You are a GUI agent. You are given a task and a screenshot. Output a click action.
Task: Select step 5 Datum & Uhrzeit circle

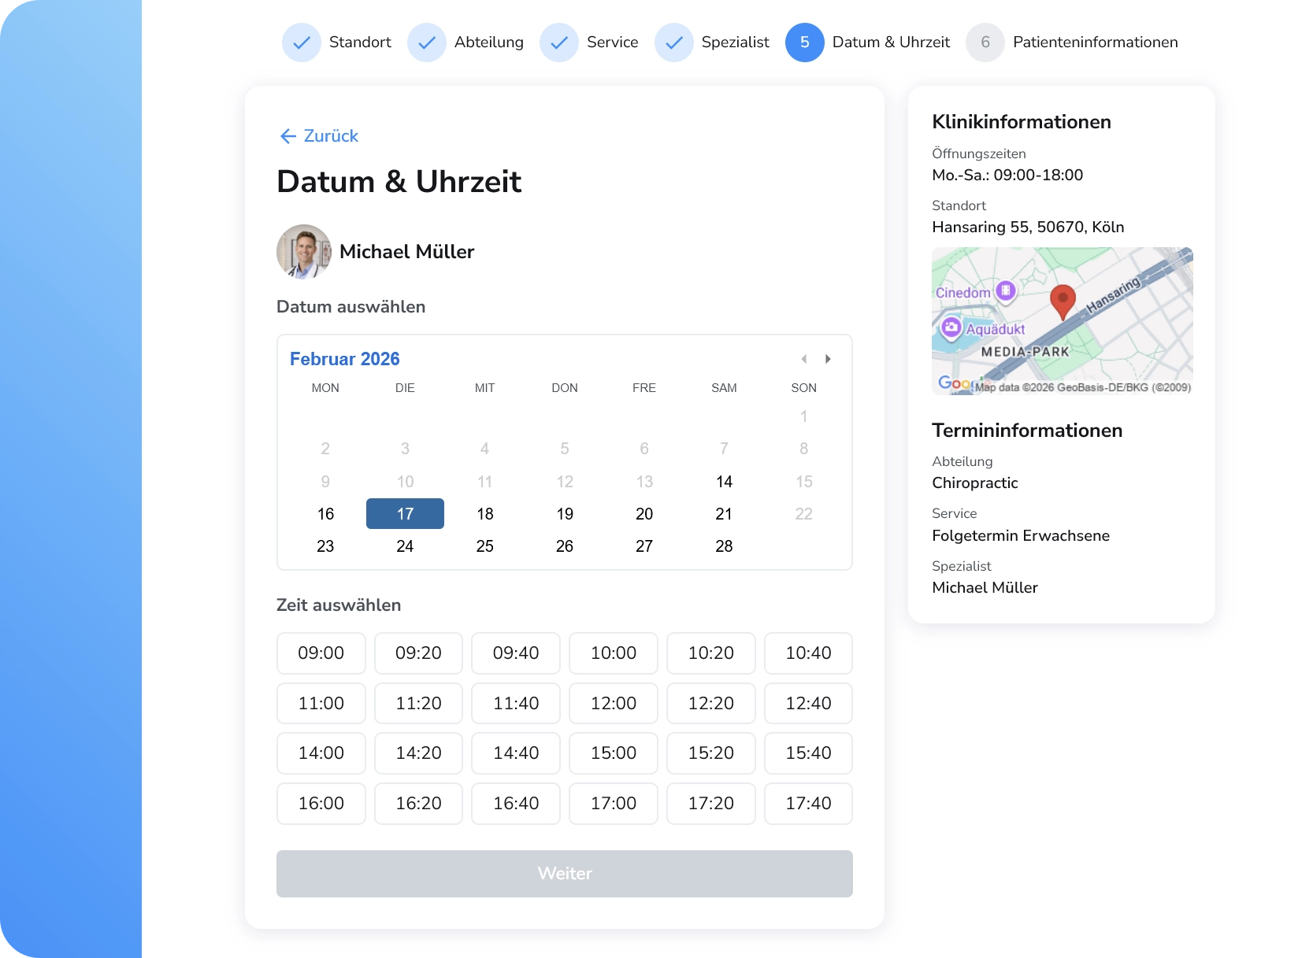pos(804,43)
